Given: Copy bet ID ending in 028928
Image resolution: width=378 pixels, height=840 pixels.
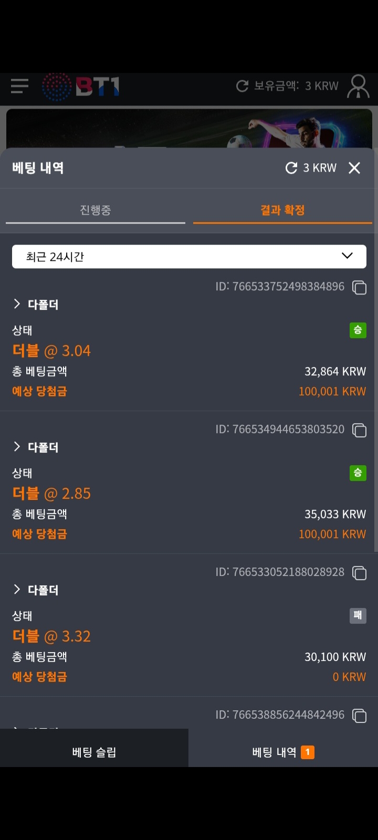Looking at the screenshot, I should [359, 573].
